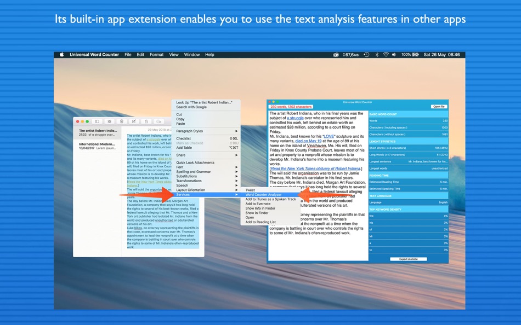The height and width of the screenshot is (325, 521).
Task: Click the volume speaker icon
Action: click(394, 55)
